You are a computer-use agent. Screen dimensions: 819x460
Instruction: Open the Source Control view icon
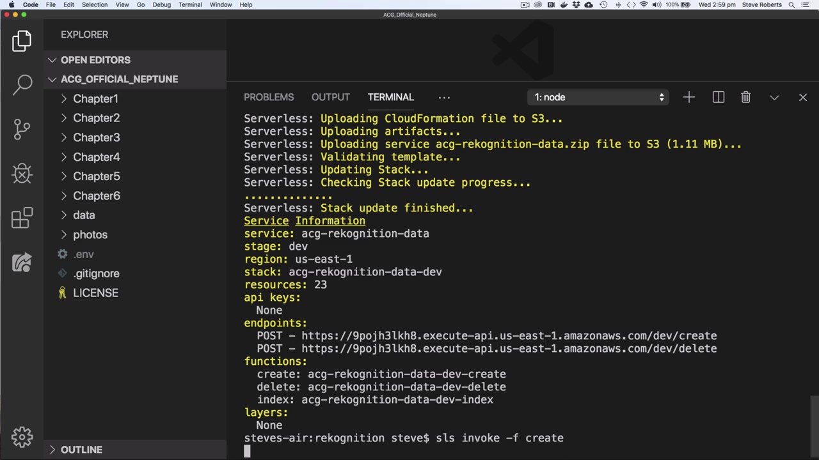22,128
